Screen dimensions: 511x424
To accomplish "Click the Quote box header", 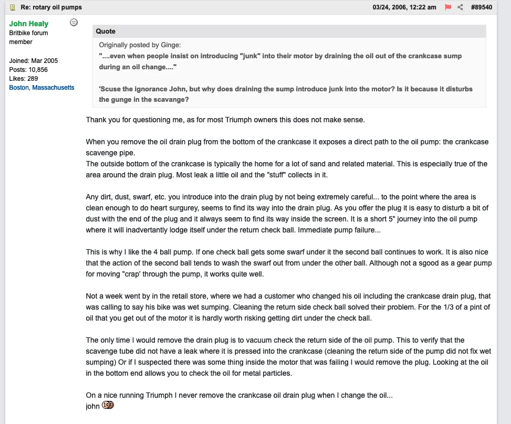I will (x=106, y=31).
